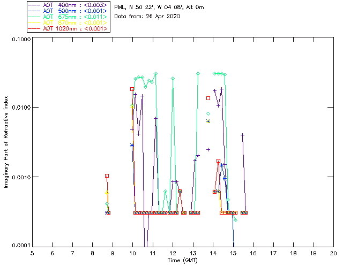Select the isolated red square marker above 0.0100 before 14
343x274 pixels.
pyautogui.click(x=208, y=98)
